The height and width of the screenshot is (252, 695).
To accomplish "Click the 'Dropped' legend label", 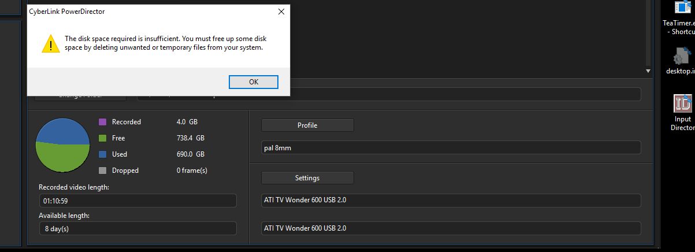I will [x=125, y=171].
